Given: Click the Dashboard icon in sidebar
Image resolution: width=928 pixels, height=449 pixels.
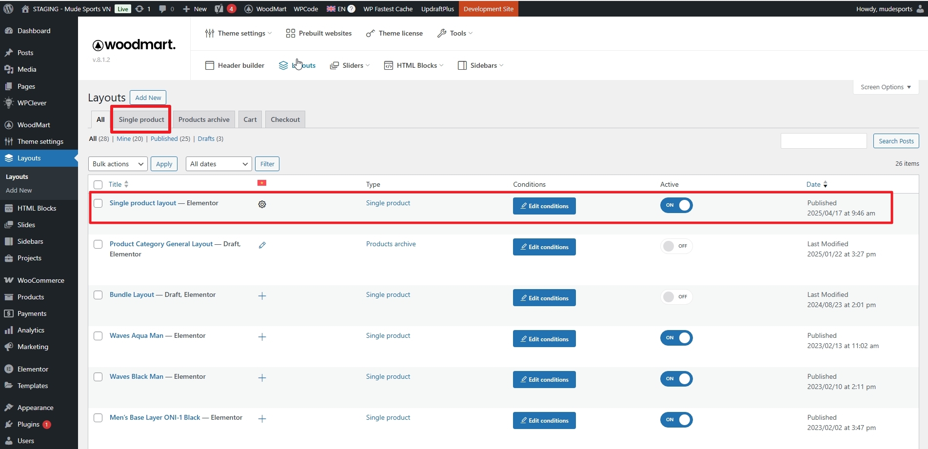Looking at the screenshot, I should point(8,31).
